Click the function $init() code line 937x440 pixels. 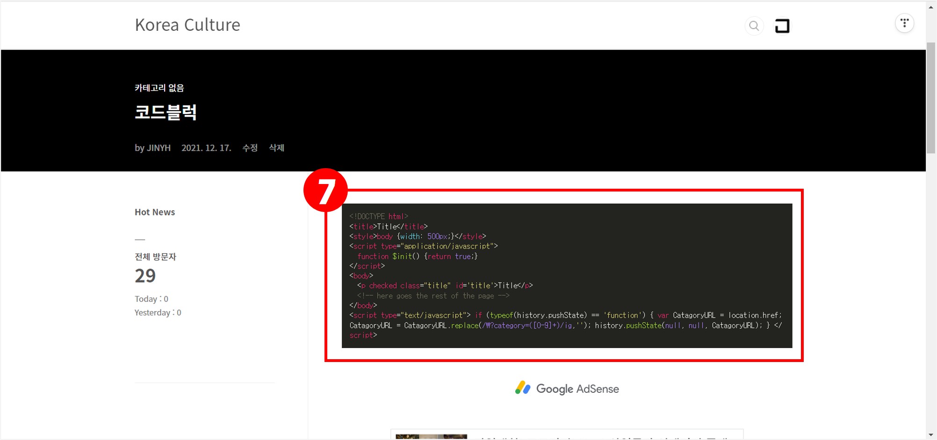[417, 256]
